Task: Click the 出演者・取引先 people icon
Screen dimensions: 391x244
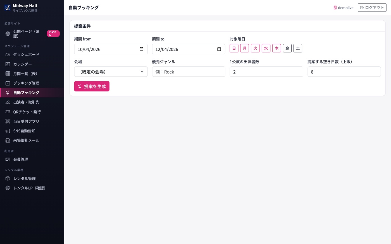Action: 8,102
